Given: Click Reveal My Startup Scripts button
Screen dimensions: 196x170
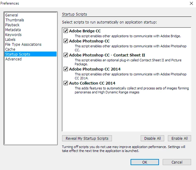Looking at the screenshot, I should [87, 138].
